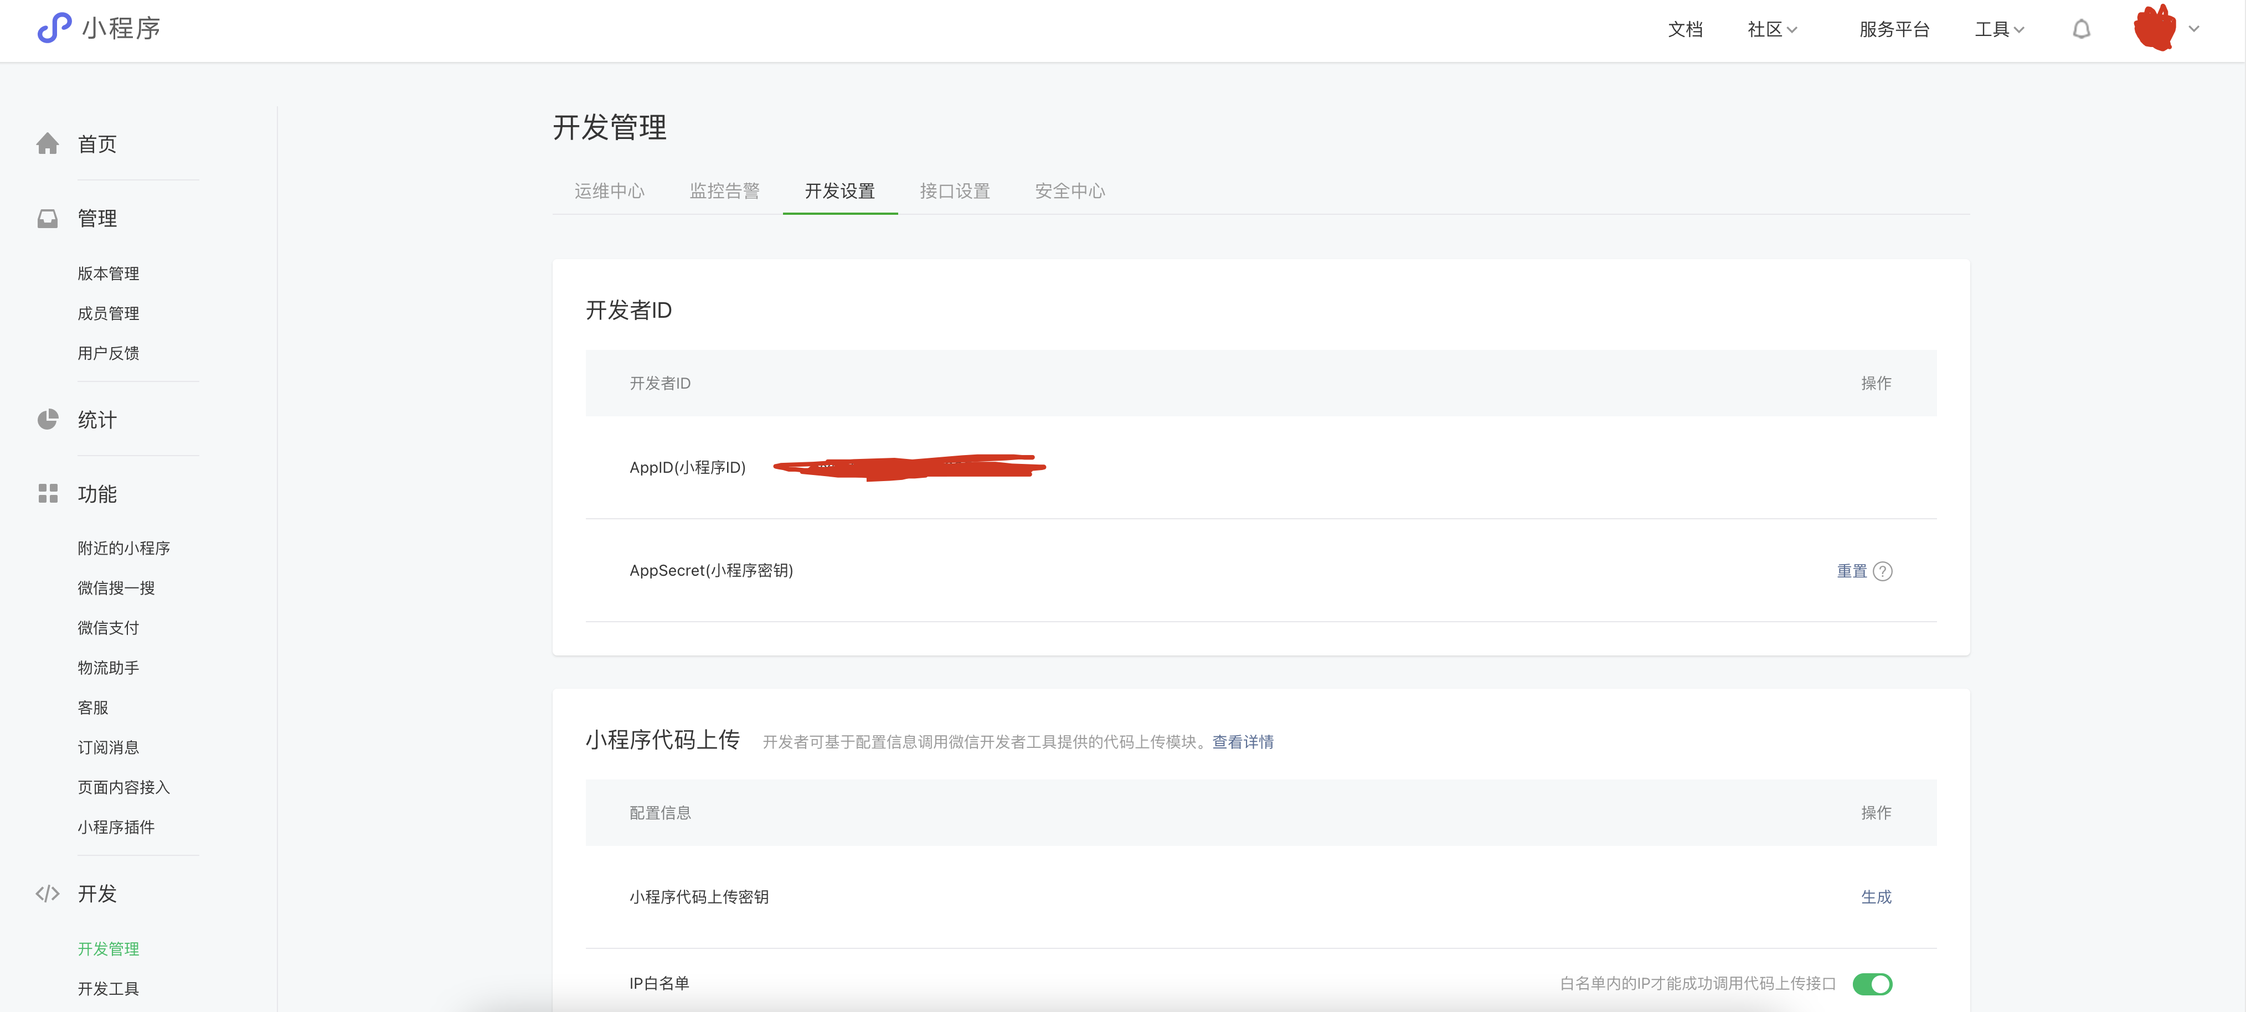Click the inbox icon beside 管理
This screenshot has width=2246, height=1012.
pyautogui.click(x=48, y=218)
